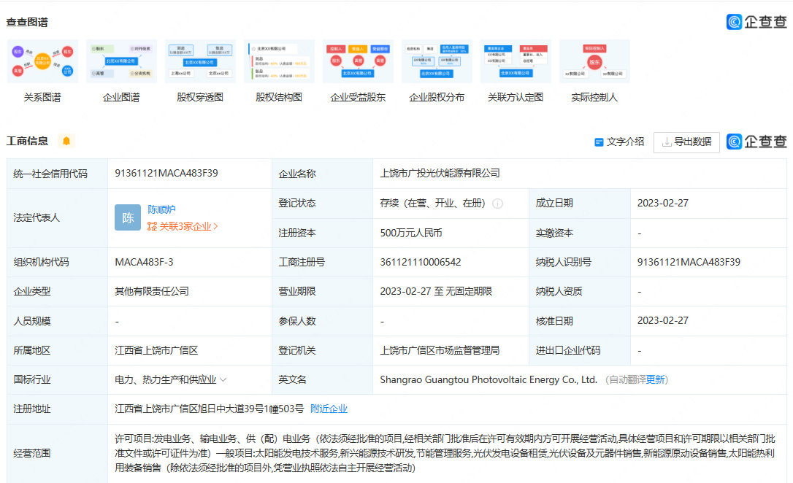
Task: Open the 股权穿透图 thumbnail
Action: pyautogui.click(x=200, y=62)
